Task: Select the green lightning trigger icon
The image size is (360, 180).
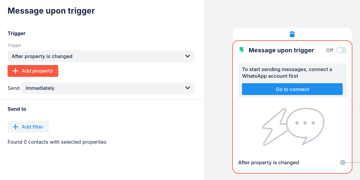Action: coord(242,50)
